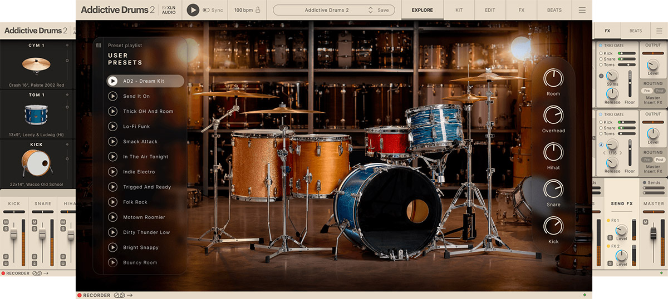
Task: Solo the FX 2 send
Action: click(x=610, y=262)
